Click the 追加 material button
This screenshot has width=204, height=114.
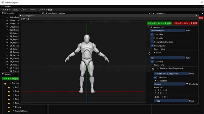coord(157,97)
